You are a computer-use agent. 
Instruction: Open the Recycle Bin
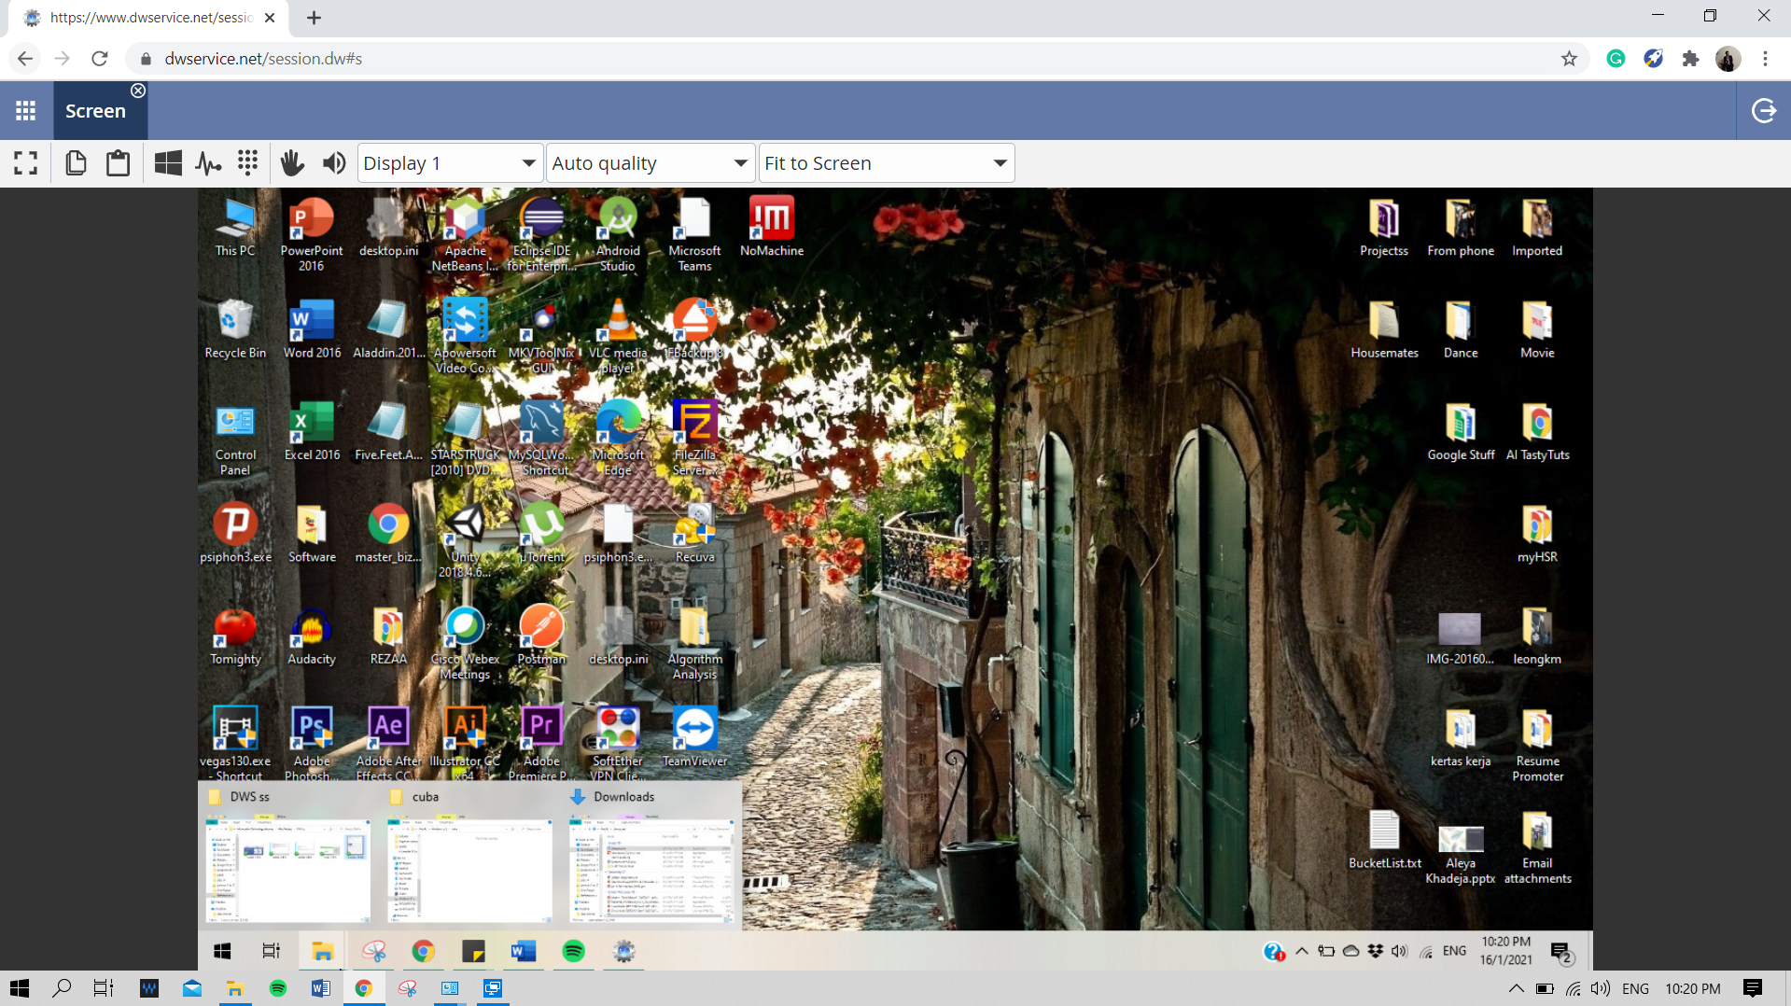(235, 328)
